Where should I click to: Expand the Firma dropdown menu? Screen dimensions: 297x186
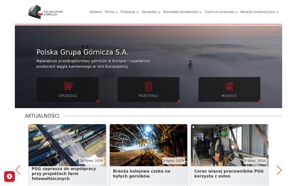pyautogui.click(x=111, y=12)
